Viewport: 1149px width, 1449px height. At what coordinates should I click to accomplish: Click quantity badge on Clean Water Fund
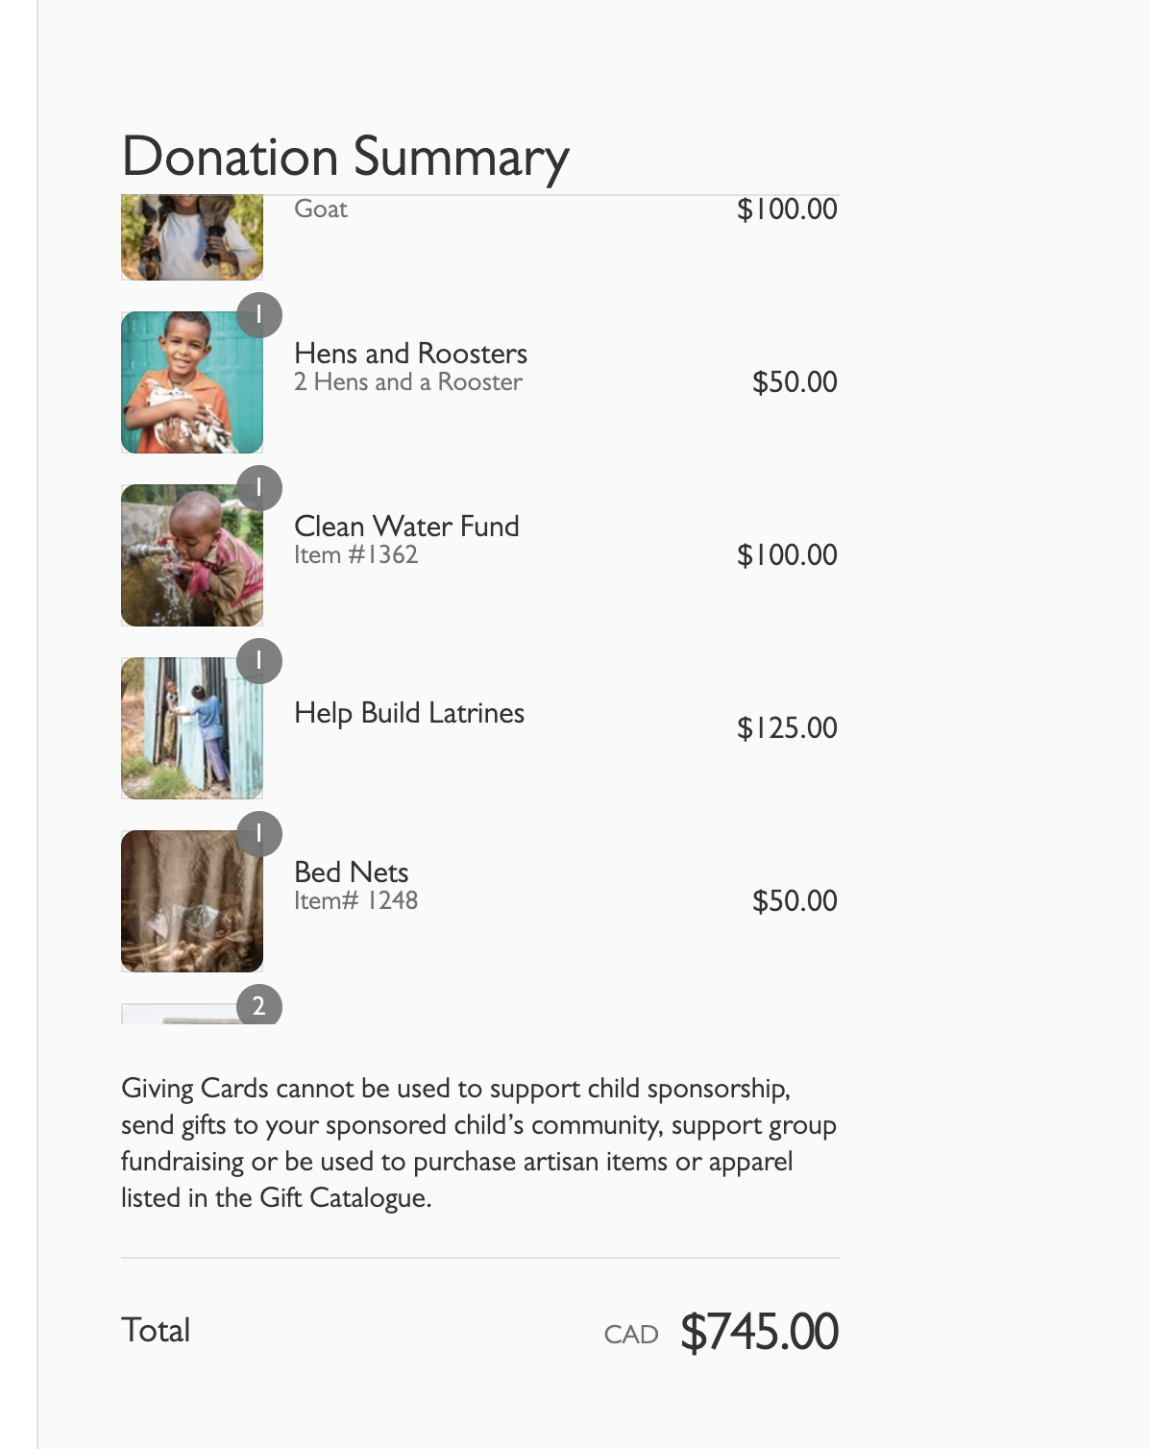[x=258, y=488]
